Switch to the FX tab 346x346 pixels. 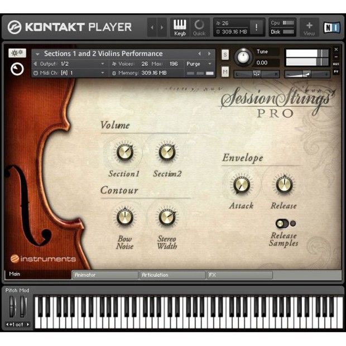click(240, 275)
